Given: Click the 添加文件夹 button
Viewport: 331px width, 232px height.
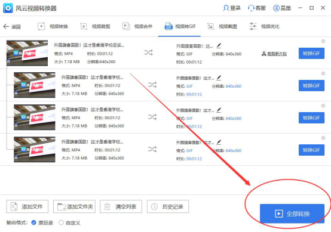Looking at the screenshot, I should [x=74, y=206].
